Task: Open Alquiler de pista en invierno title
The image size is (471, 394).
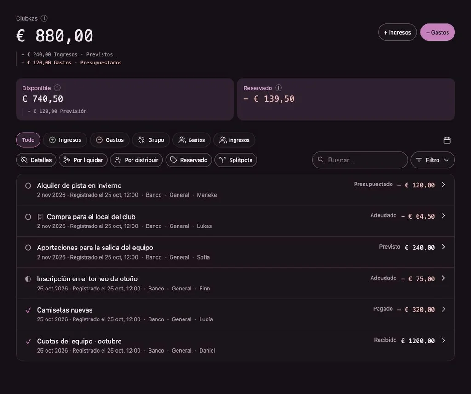Action: pos(79,186)
